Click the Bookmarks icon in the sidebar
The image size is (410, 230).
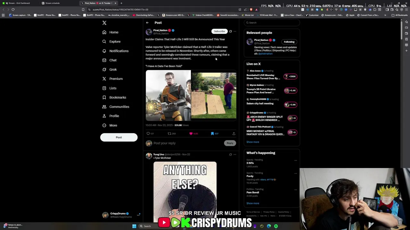104,97
